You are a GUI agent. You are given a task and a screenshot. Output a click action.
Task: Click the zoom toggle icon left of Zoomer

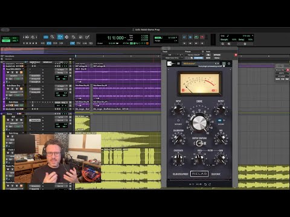tap(46, 37)
